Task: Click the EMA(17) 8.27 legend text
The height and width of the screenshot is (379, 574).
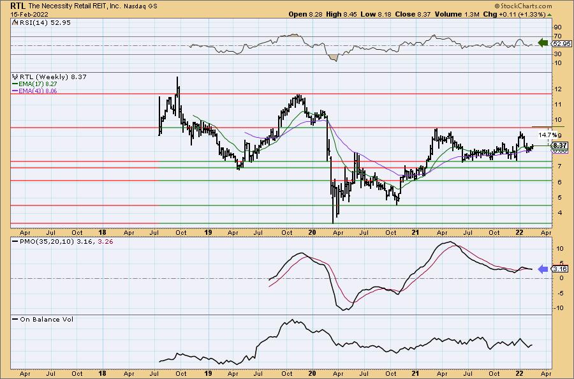Action: point(38,84)
